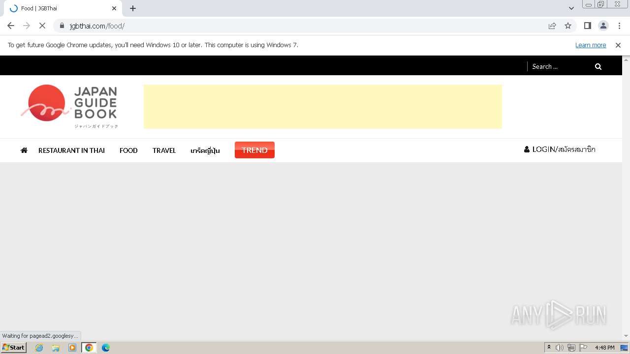Dismiss the Chrome update notification bar

coord(618,45)
